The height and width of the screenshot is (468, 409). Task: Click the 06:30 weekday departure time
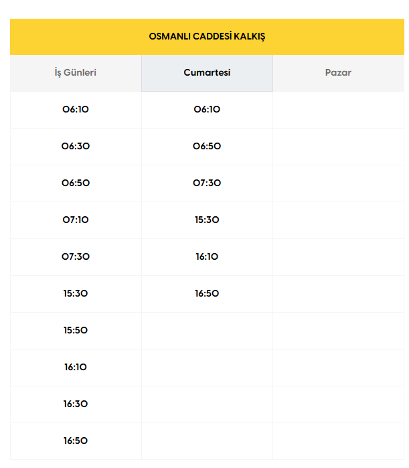tap(76, 146)
